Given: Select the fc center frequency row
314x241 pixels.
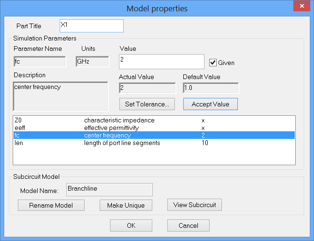Looking at the screenshot, I should pos(154,136).
